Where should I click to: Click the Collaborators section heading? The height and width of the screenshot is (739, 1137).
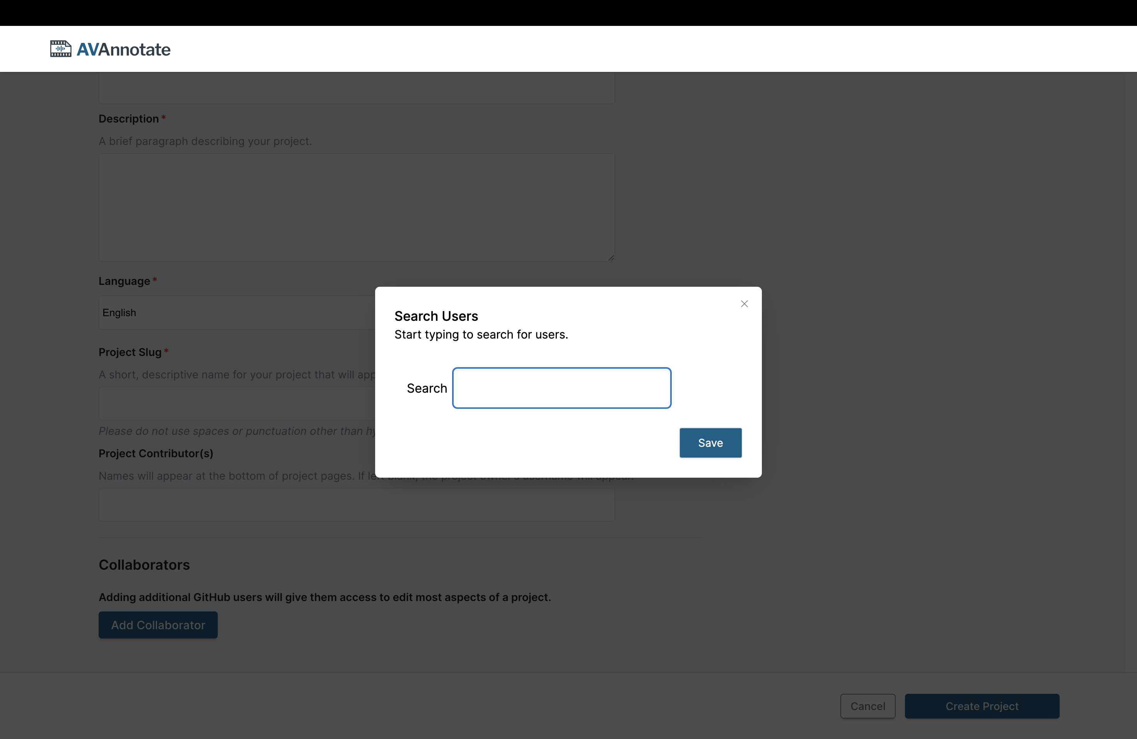(144, 565)
